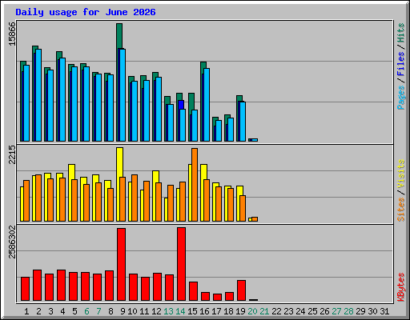Click the green weekend day 14 label
Image resolution: width=410 pixels, height=320 pixels.
click(x=180, y=311)
